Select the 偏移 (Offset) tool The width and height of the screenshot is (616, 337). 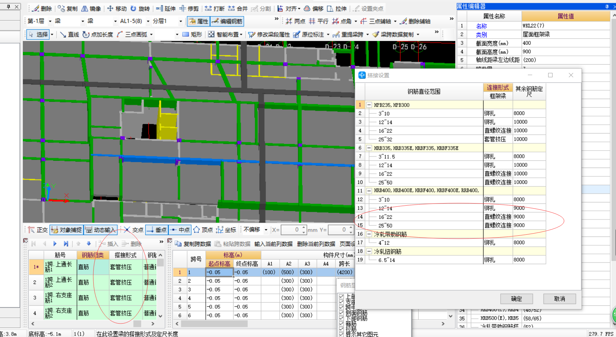point(313,8)
